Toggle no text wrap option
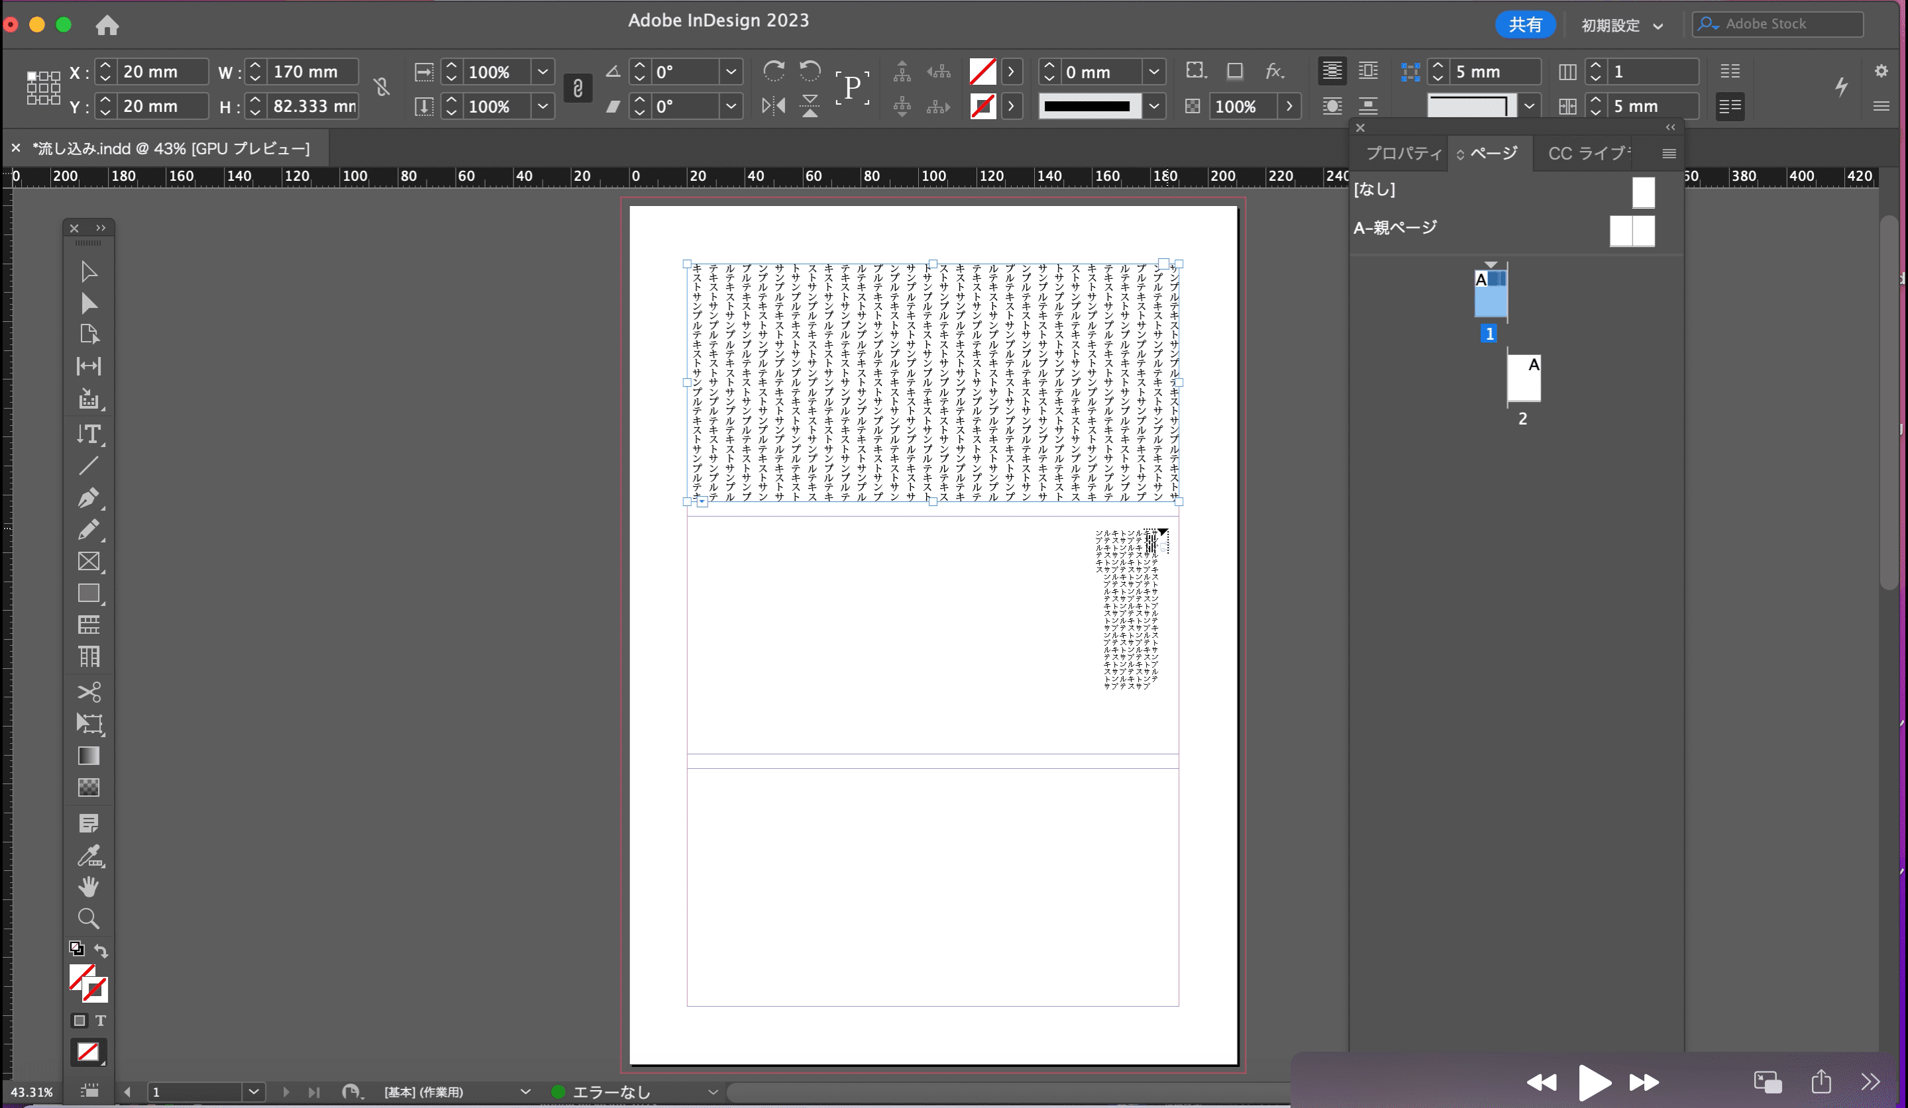Screen dimensions: 1908x1108 (1331, 71)
